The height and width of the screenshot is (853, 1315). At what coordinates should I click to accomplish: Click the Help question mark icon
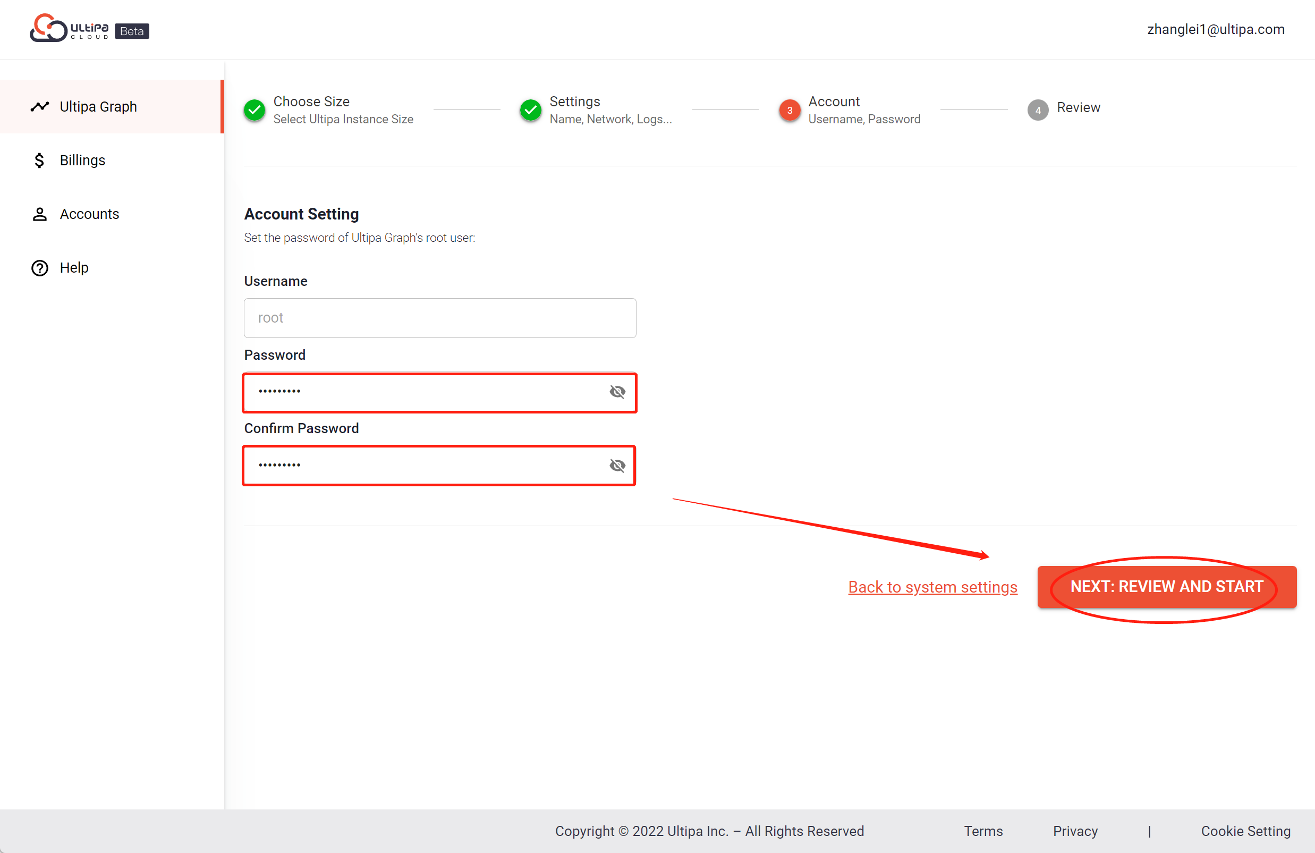pyautogui.click(x=39, y=267)
